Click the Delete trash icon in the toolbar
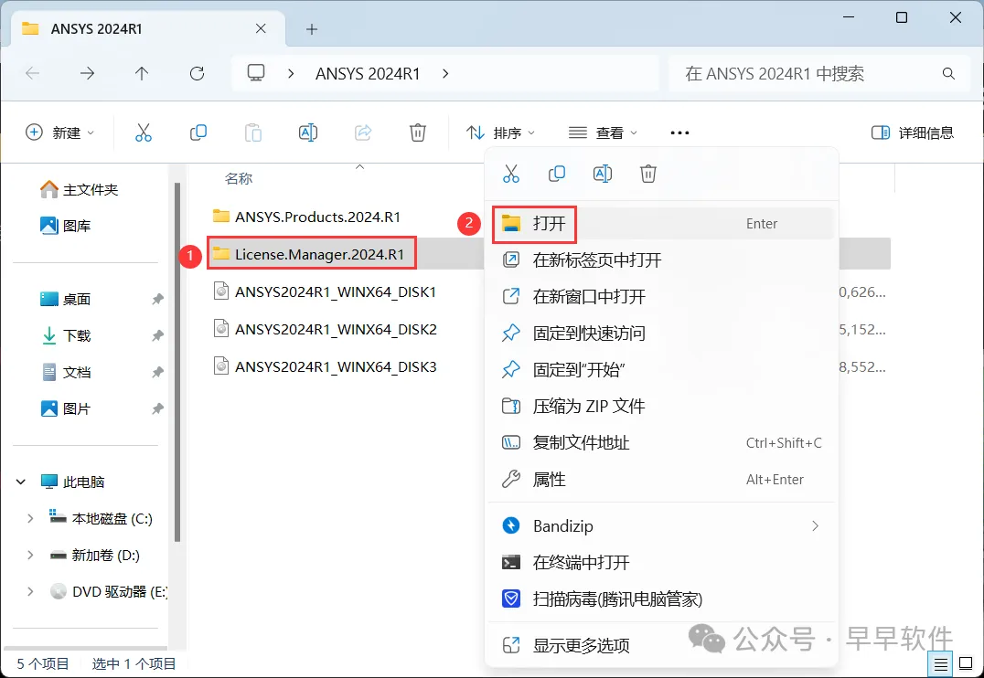Screen dimensions: 984x678 [x=417, y=132]
